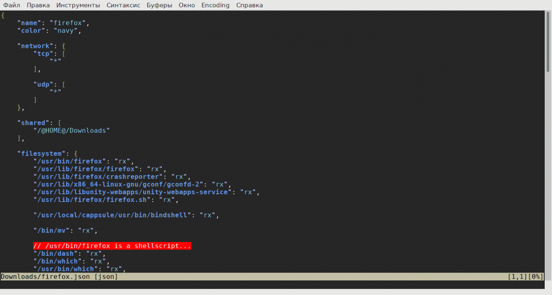
Task: Open the Файл menu
Action: [12, 6]
